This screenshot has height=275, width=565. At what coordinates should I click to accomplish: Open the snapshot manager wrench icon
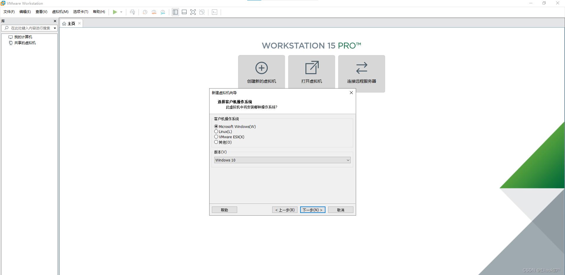(x=163, y=12)
